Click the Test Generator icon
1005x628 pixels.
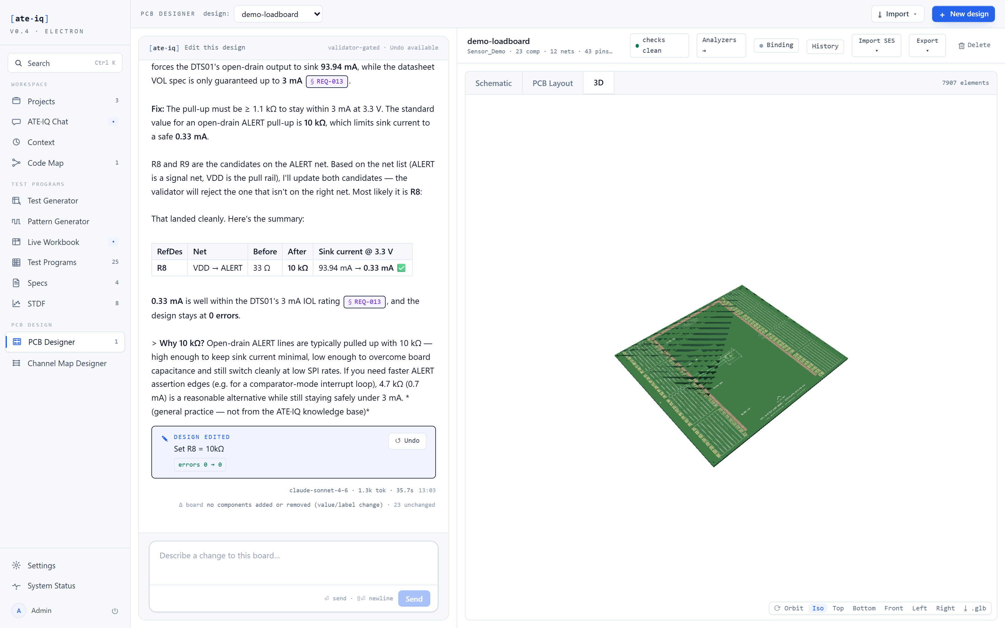(x=16, y=201)
